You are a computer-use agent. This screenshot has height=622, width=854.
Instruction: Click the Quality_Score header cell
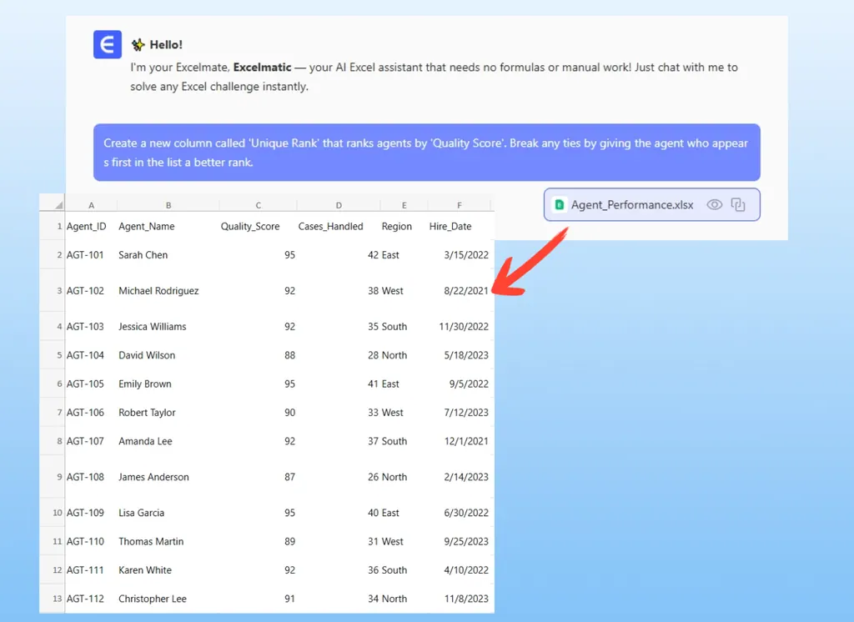point(250,226)
